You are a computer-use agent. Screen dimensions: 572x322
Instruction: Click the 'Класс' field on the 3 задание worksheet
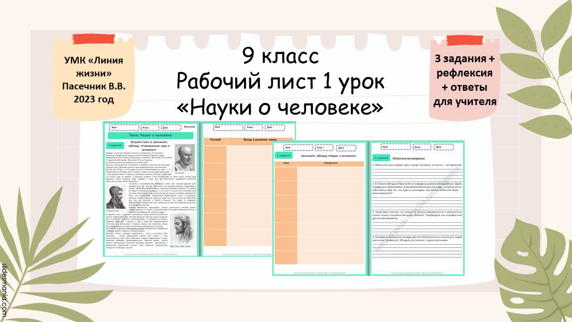point(422,147)
